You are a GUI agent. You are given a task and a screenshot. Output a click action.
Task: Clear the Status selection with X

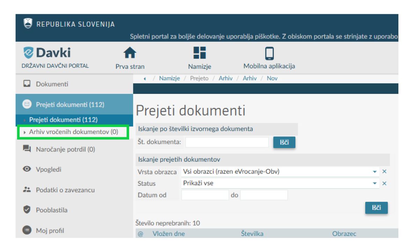384,184
